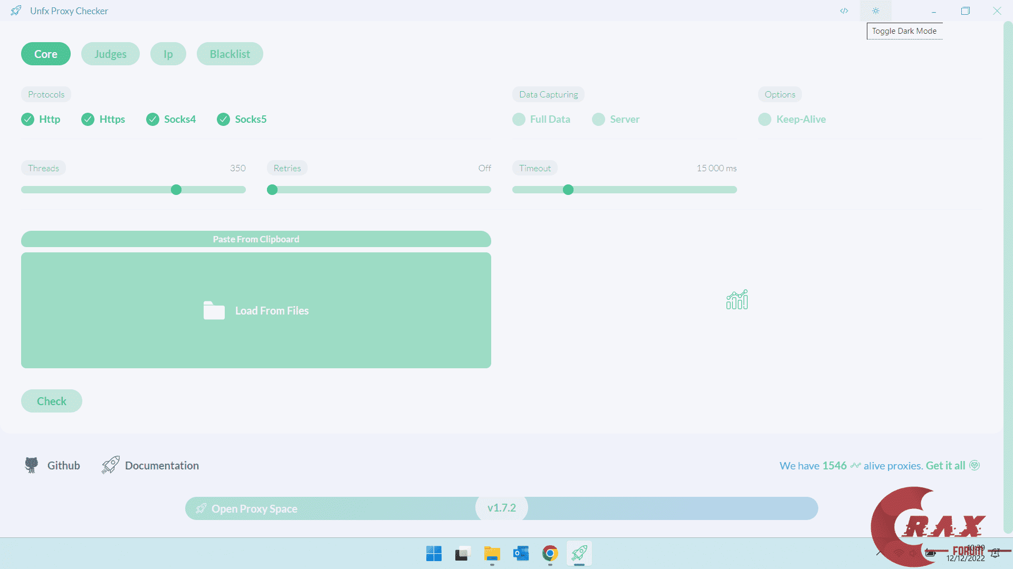Click the statistics chart icon

tap(737, 300)
